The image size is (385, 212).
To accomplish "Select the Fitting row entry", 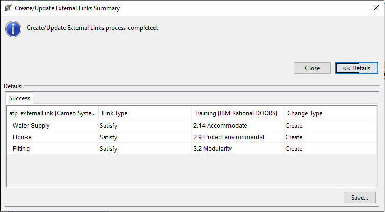I will [x=22, y=149].
